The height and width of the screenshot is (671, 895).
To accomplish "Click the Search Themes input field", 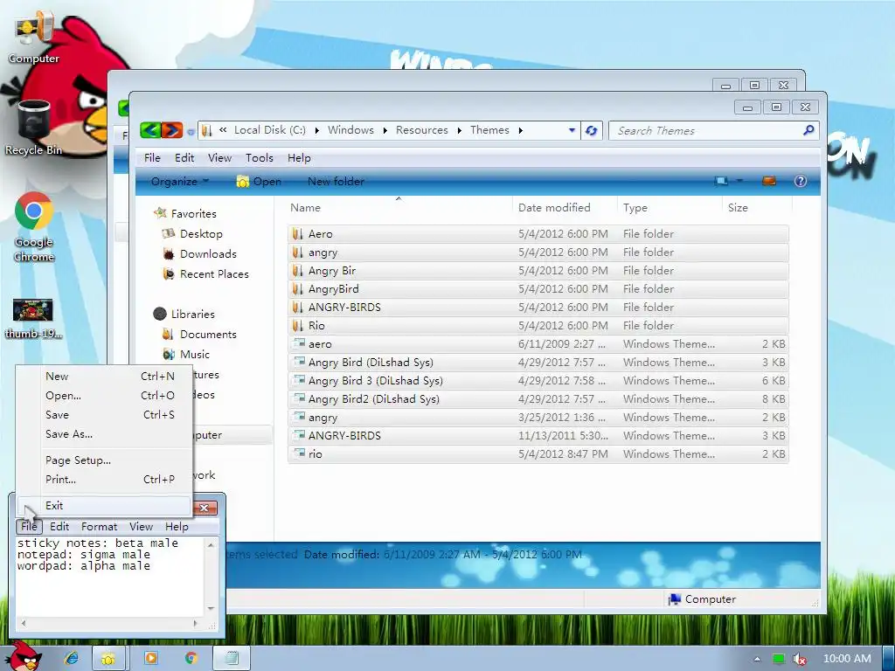I will [707, 131].
